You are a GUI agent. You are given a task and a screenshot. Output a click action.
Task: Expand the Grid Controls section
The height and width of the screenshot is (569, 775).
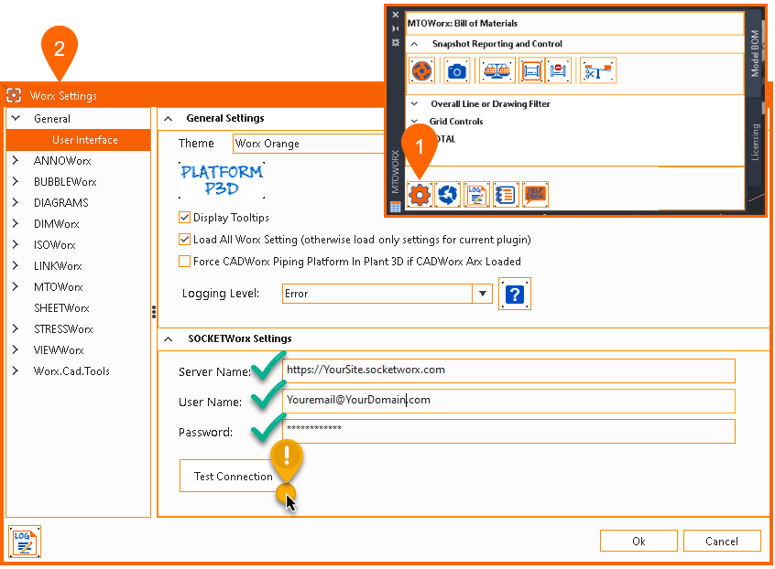415,122
